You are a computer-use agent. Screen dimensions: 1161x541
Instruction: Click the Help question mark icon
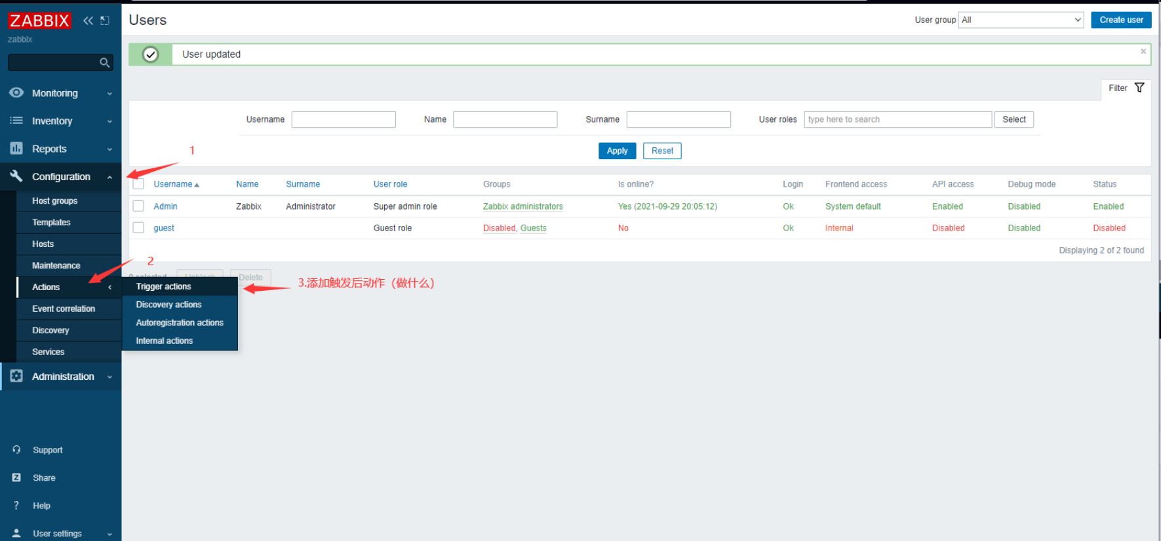click(x=16, y=506)
